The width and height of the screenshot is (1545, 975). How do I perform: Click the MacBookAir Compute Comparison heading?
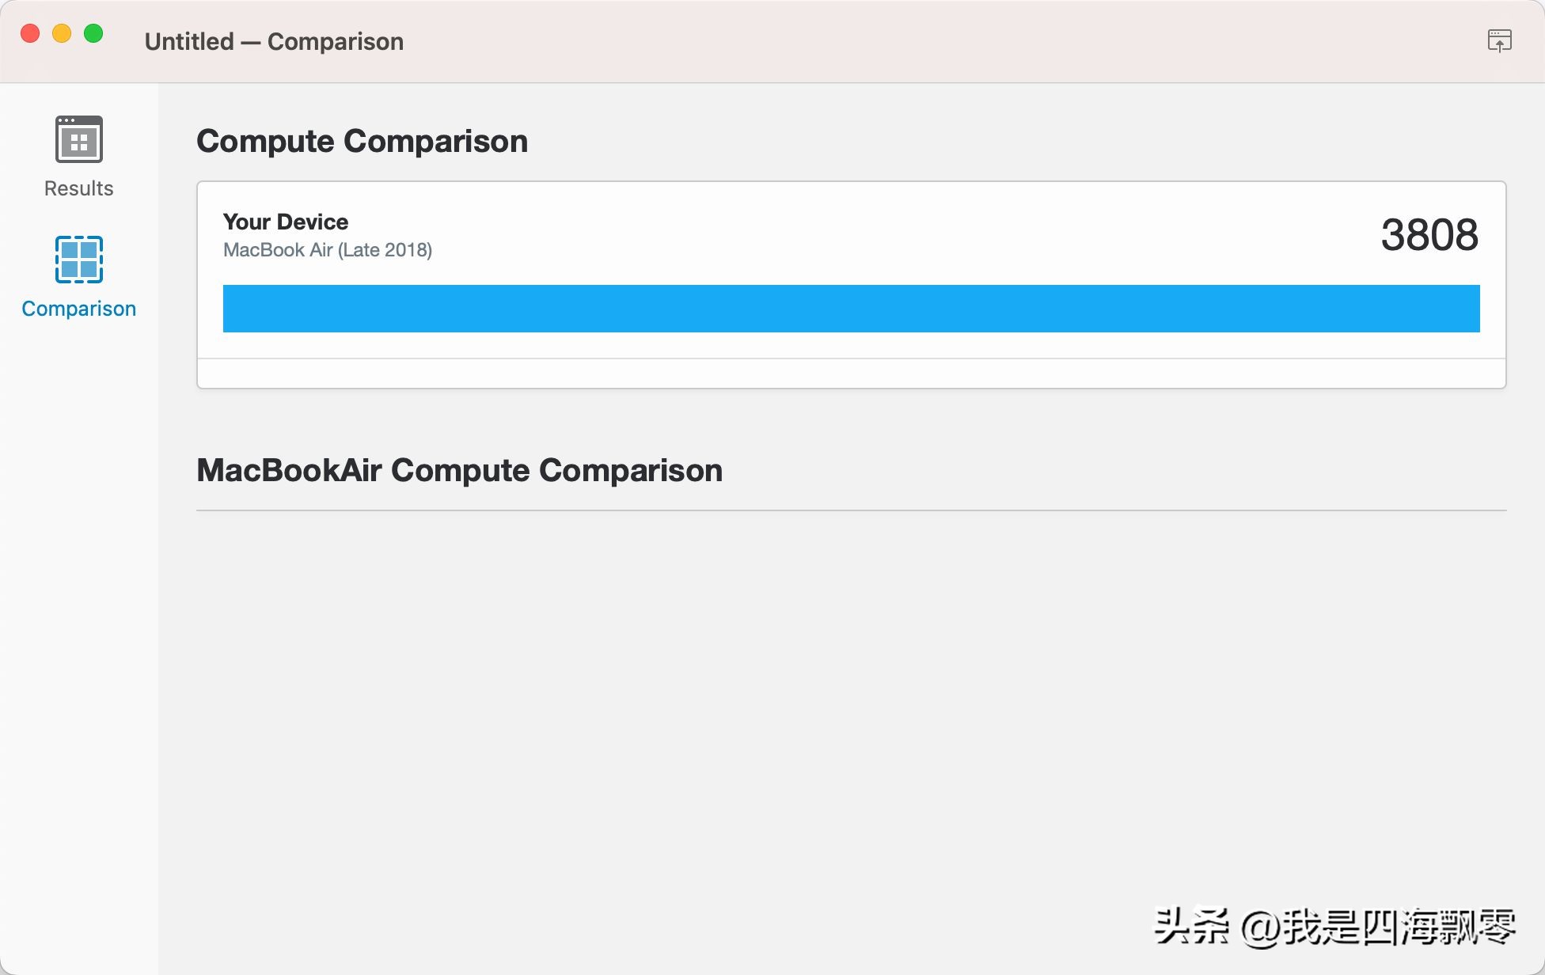coord(459,469)
